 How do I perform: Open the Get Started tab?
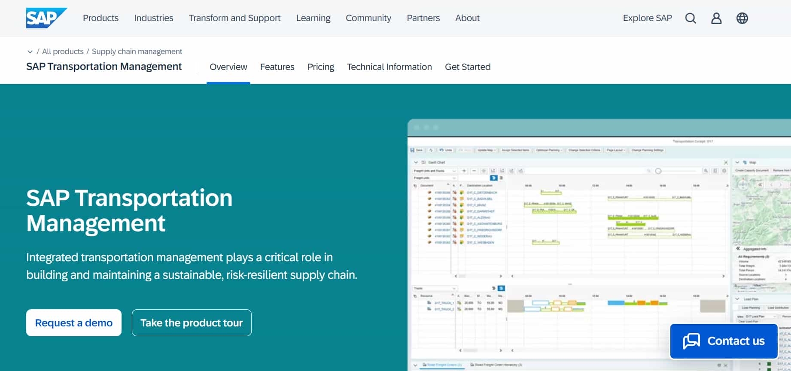(x=468, y=67)
